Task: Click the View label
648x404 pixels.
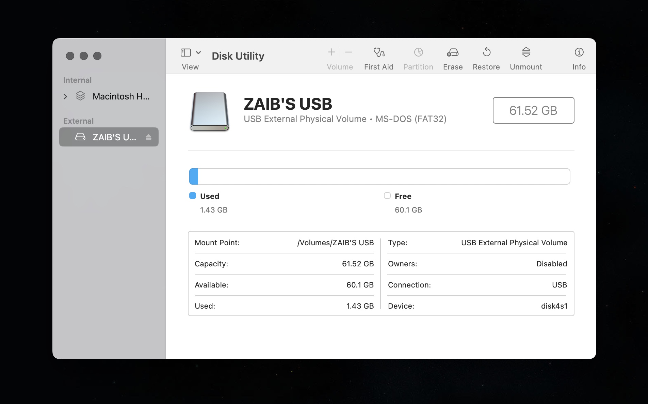Action: click(190, 67)
